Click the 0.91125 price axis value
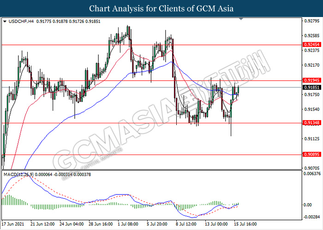This screenshot has height=230, width=323. tap(312, 139)
